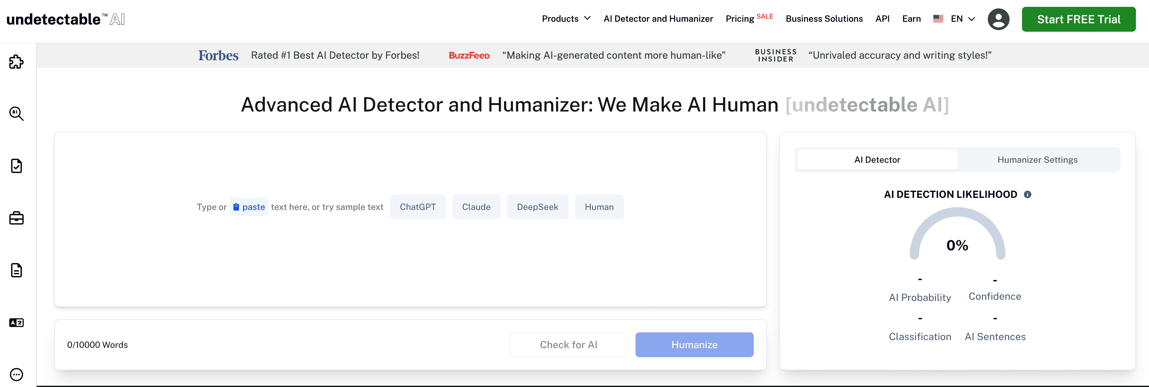The width and height of the screenshot is (1149, 387).
Task: Open the briefcase sidebar icon
Action: (x=16, y=218)
